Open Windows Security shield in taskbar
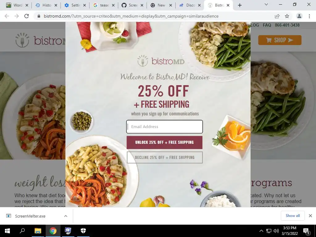Image resolution: width=316 pixels, height=237 pixels. tap(83, 231)
